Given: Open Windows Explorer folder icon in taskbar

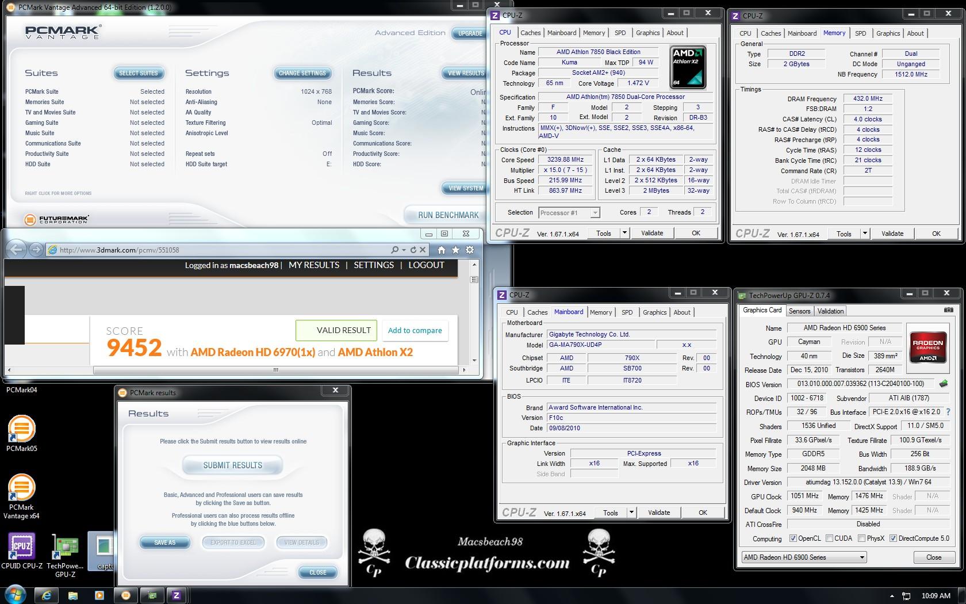Looking at the screenshot, I should point(72,595).
